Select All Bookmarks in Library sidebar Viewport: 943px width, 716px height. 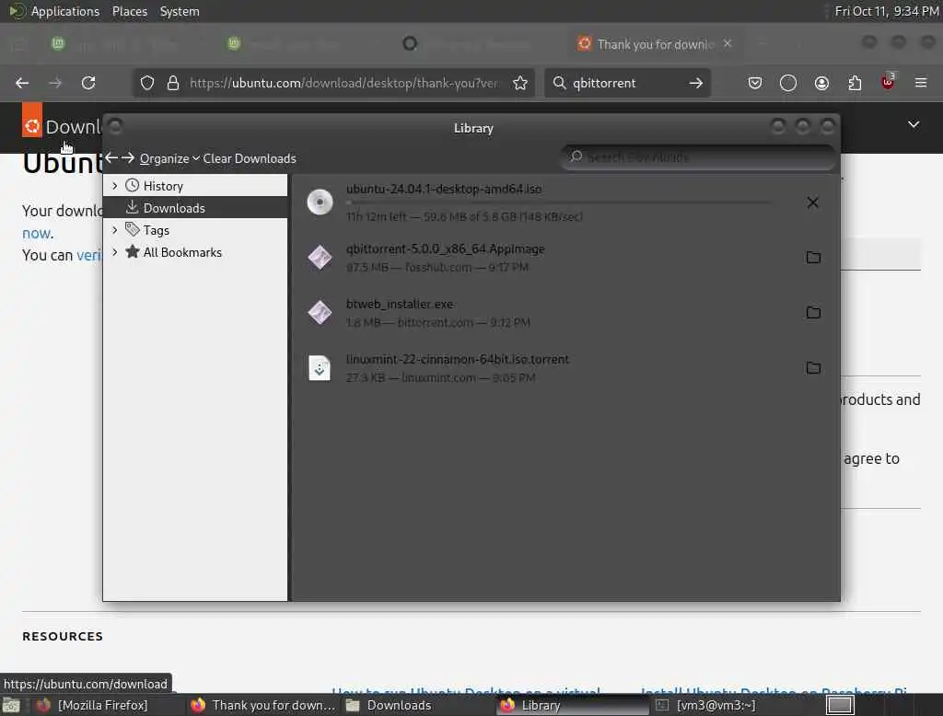point(195,252)
